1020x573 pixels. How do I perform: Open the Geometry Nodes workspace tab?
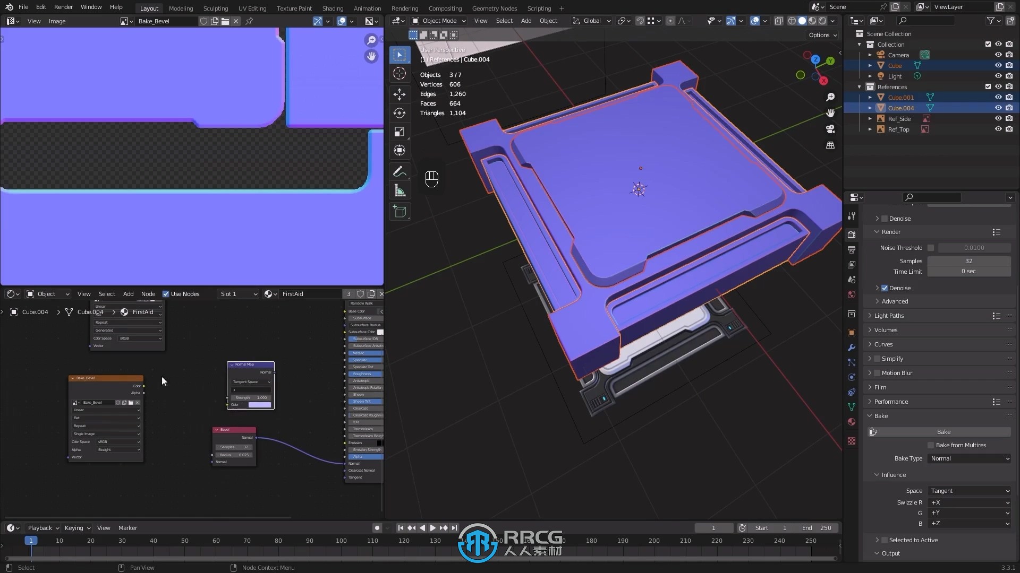click(x=494, y=8)
